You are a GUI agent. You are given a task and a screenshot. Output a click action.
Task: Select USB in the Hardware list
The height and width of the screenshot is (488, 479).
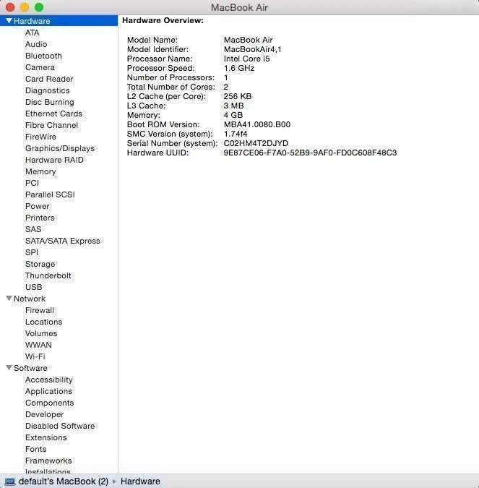tap(33, 287)
